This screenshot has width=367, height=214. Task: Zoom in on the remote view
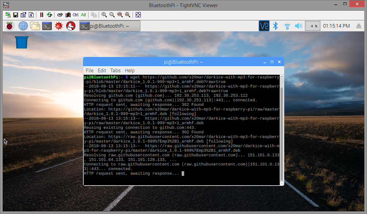(104, 15)
